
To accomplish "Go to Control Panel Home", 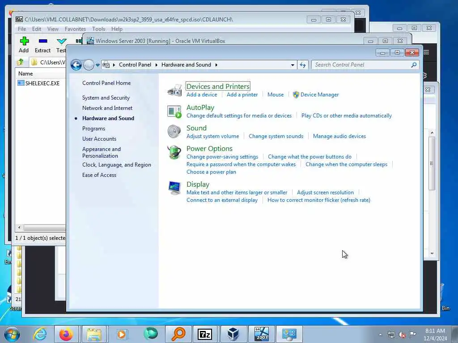I will (x=106, y=83).
